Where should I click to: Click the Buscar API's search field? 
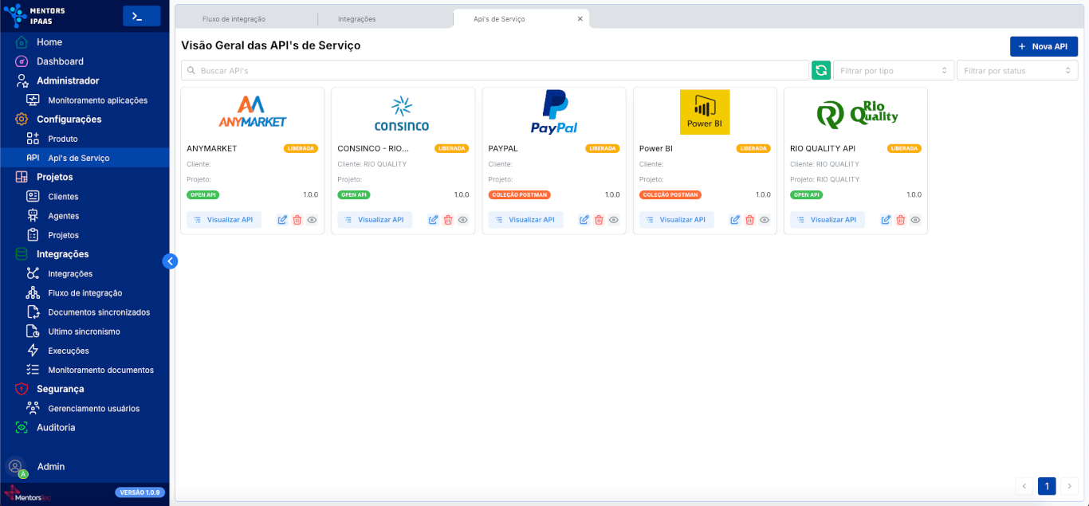click(x=494, y=71)
